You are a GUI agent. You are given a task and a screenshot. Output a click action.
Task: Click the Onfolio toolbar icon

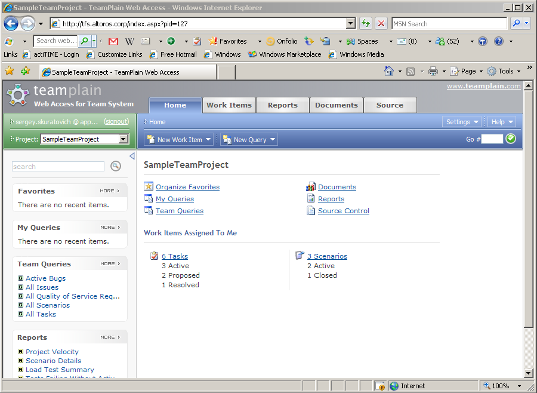[270, 41]
